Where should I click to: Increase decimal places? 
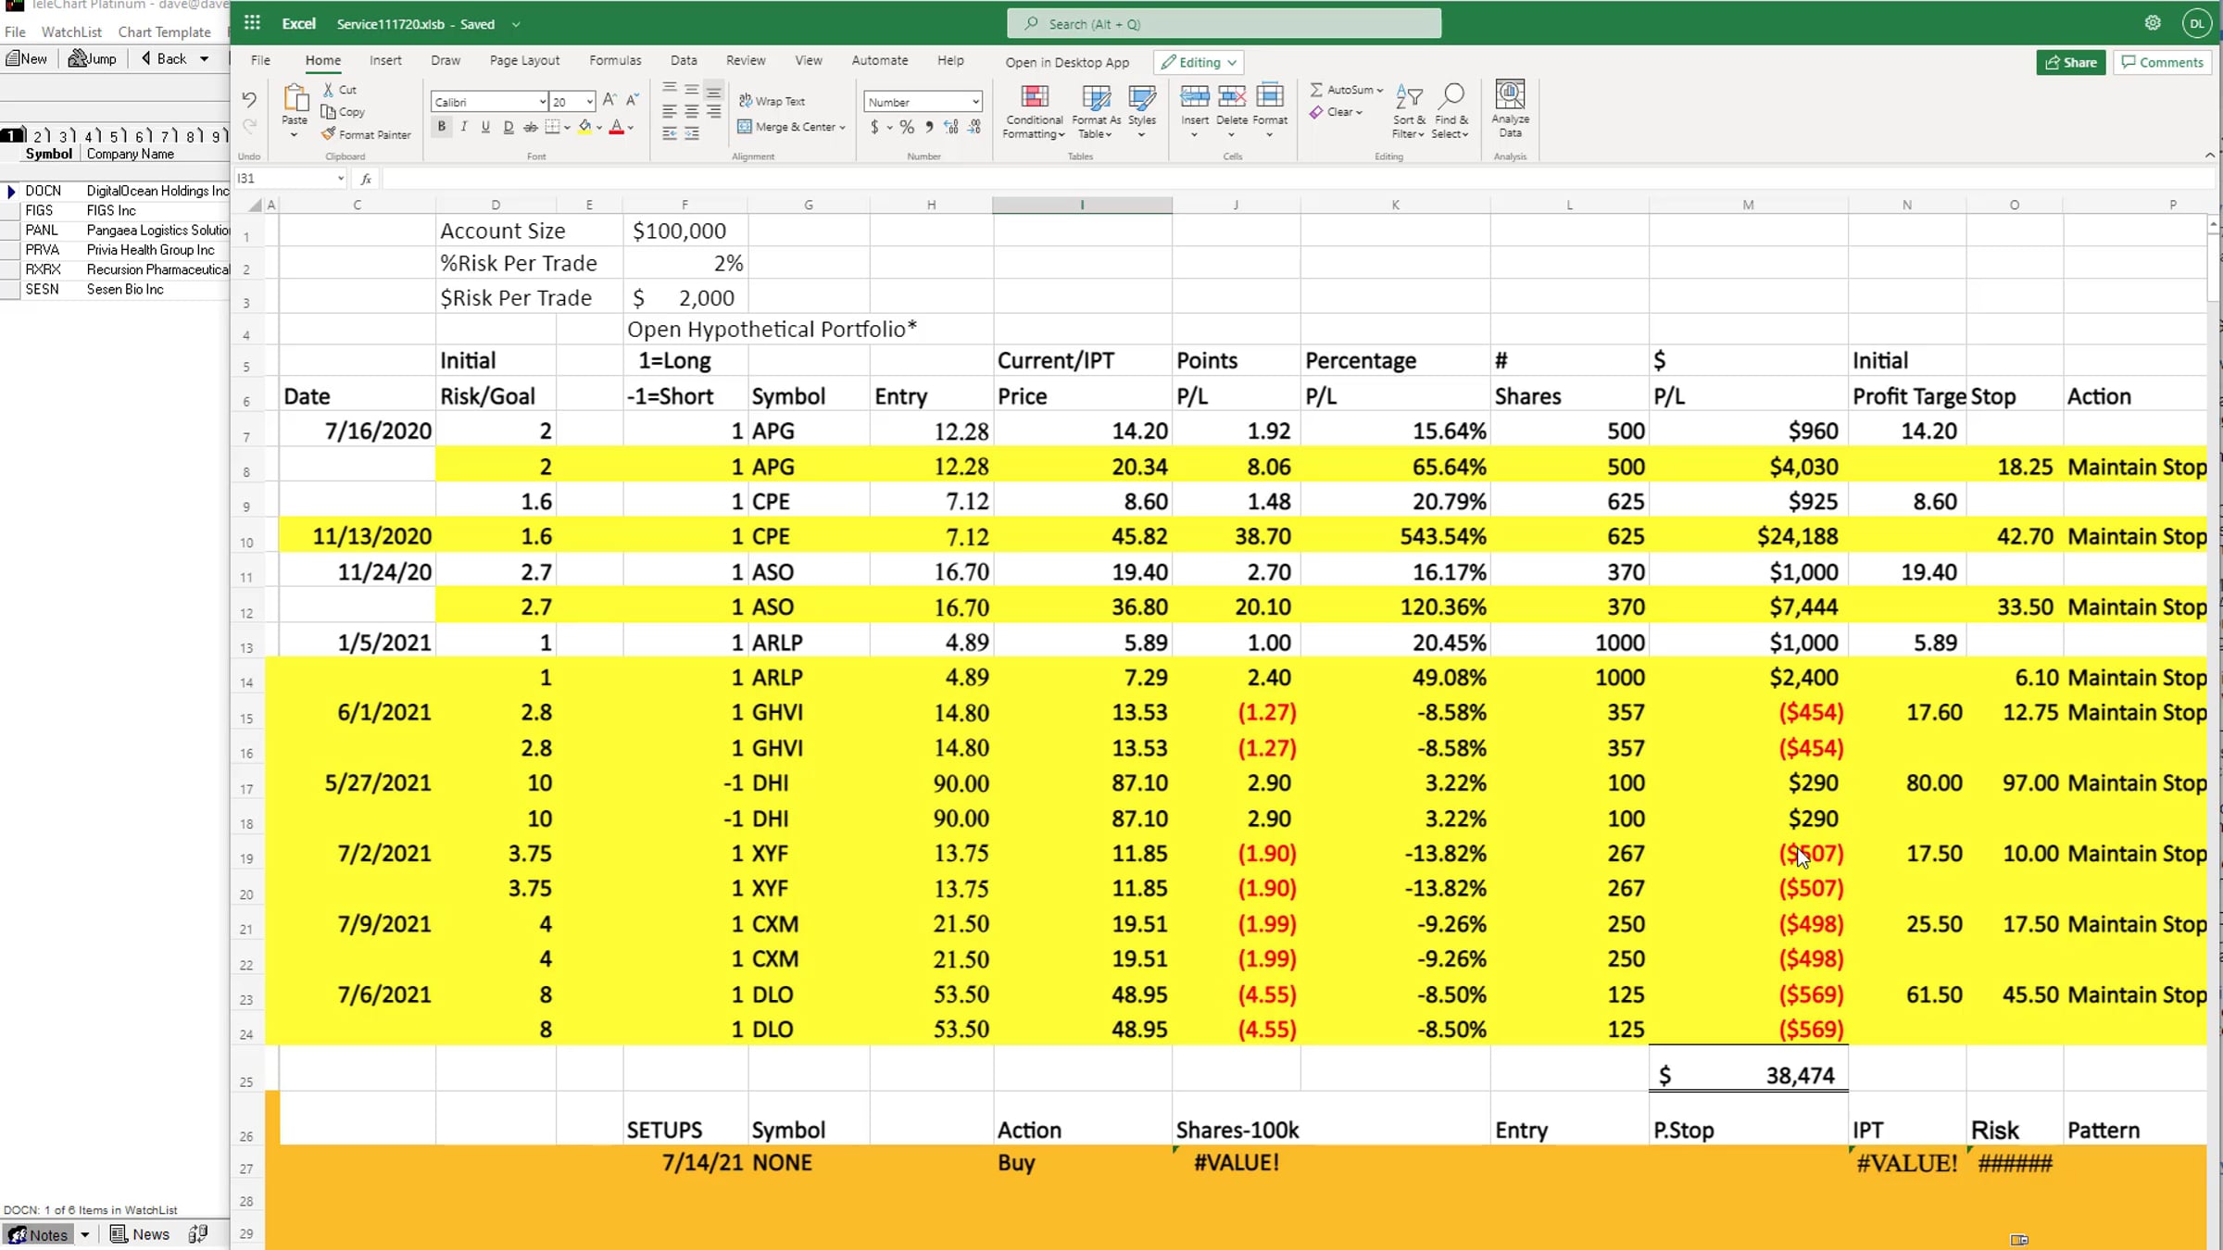951,127
